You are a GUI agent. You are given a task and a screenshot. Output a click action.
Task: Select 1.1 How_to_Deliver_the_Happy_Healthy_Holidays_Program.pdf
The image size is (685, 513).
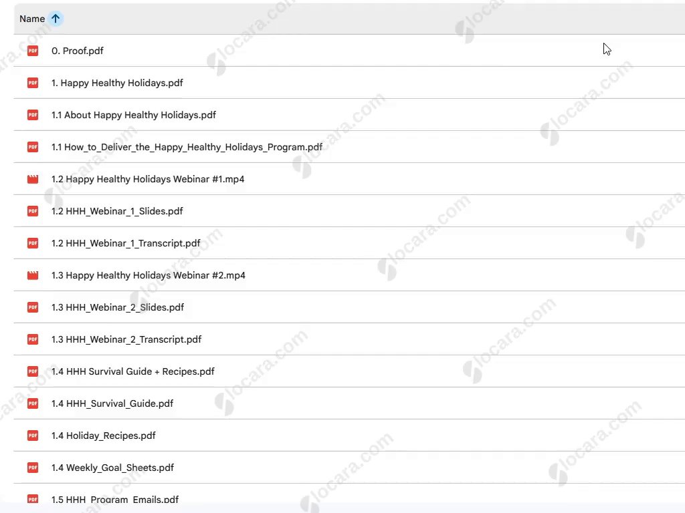pyautogui.click(x=187, y=147)
